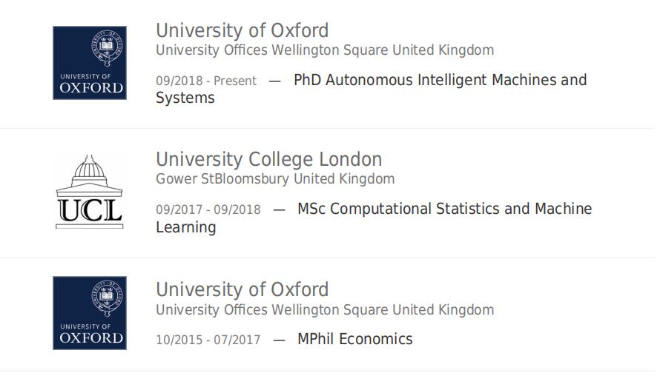Select the Wellington Square address in the PhD entry
The width and height of the screenshot is (660, 376).
324,50
